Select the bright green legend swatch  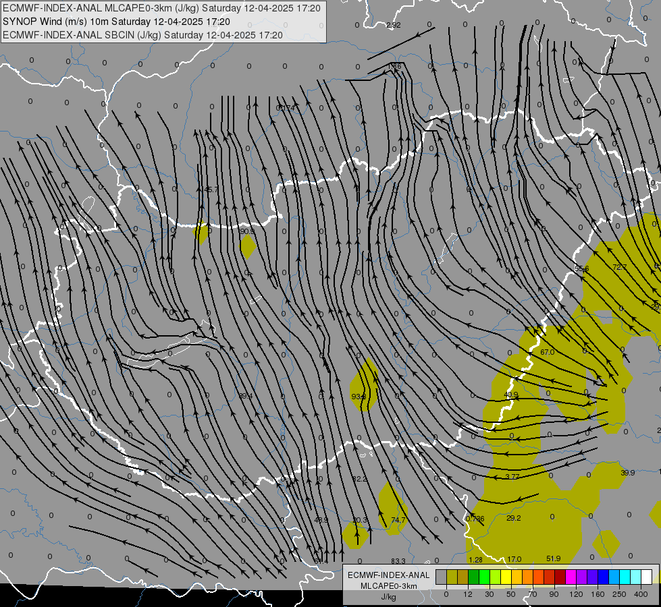[485, 577]
